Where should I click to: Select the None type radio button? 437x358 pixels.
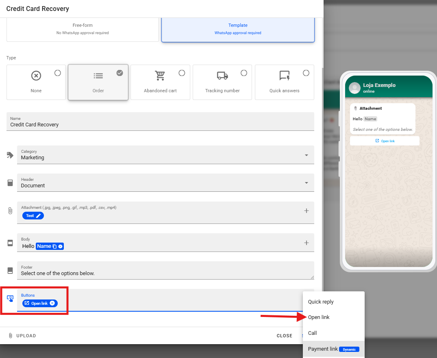(58, 73)
